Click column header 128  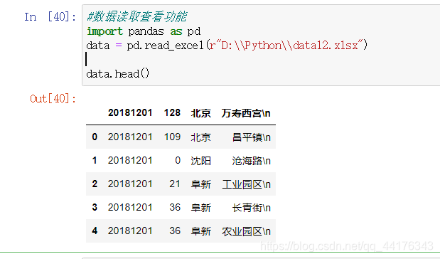(x=172, y=113)
